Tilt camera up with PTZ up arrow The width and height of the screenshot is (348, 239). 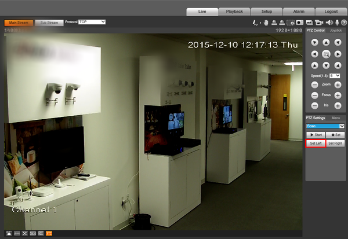(326, 42)
